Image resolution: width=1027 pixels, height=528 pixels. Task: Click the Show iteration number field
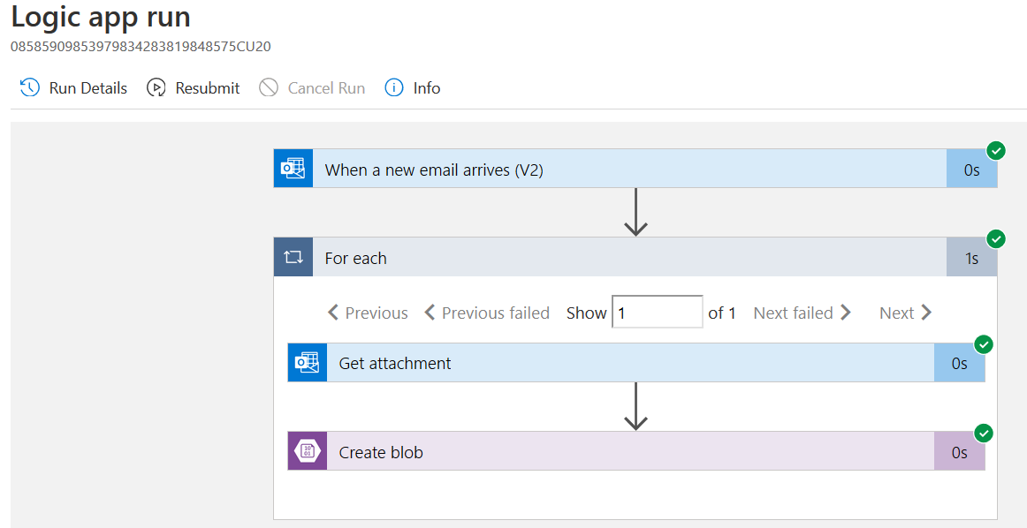pyautogui.click(x=657, y=313)
